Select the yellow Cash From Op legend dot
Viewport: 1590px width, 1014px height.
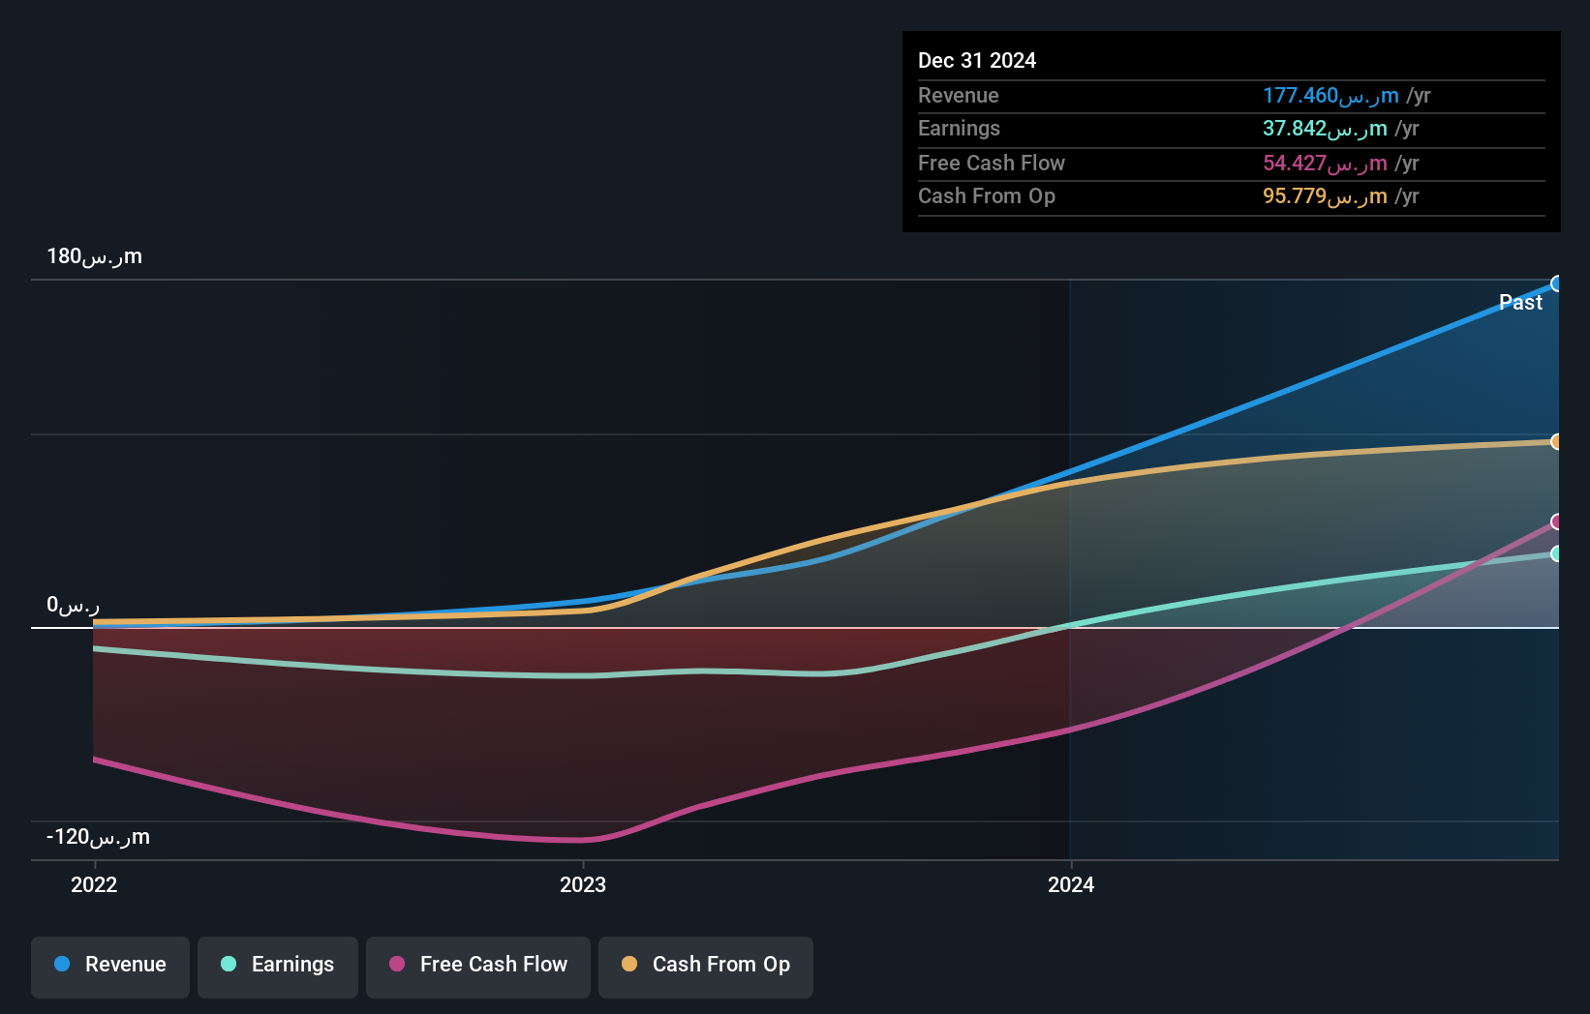pos(629,965)
